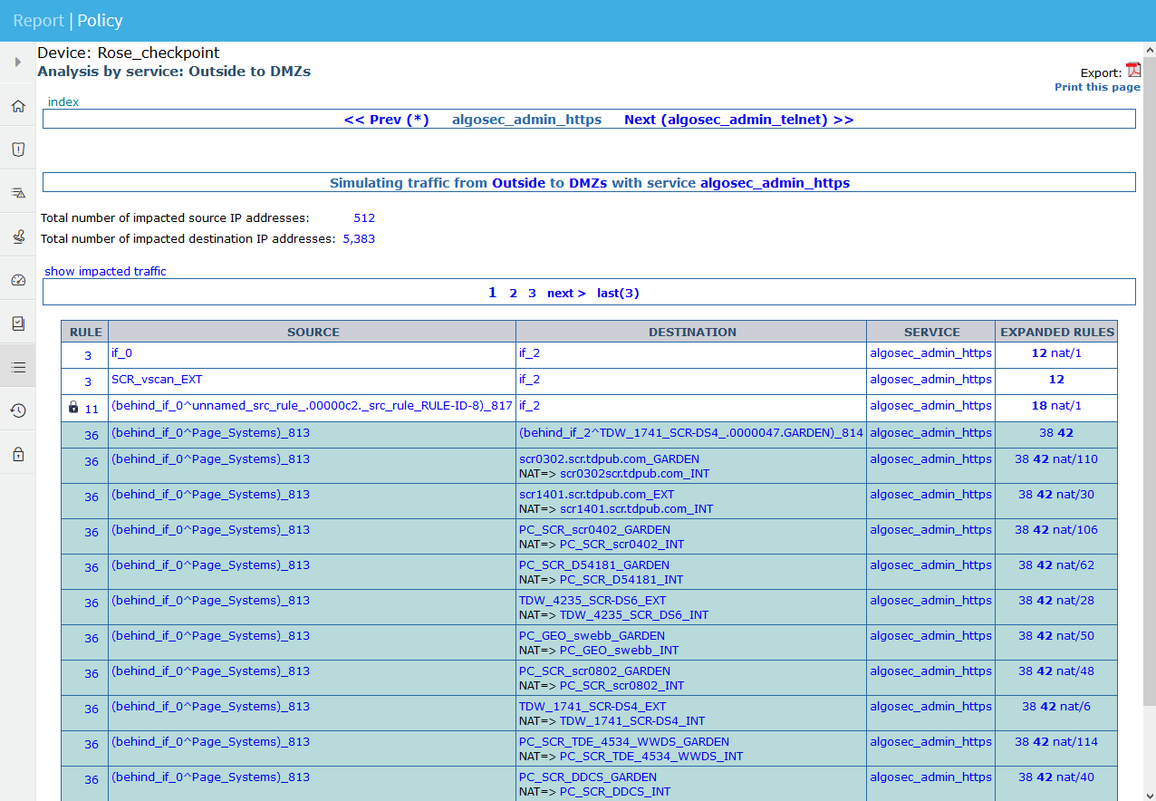Select the list policy icon in sidebar
The image size is (1156, 801).
tap(17, 367)
